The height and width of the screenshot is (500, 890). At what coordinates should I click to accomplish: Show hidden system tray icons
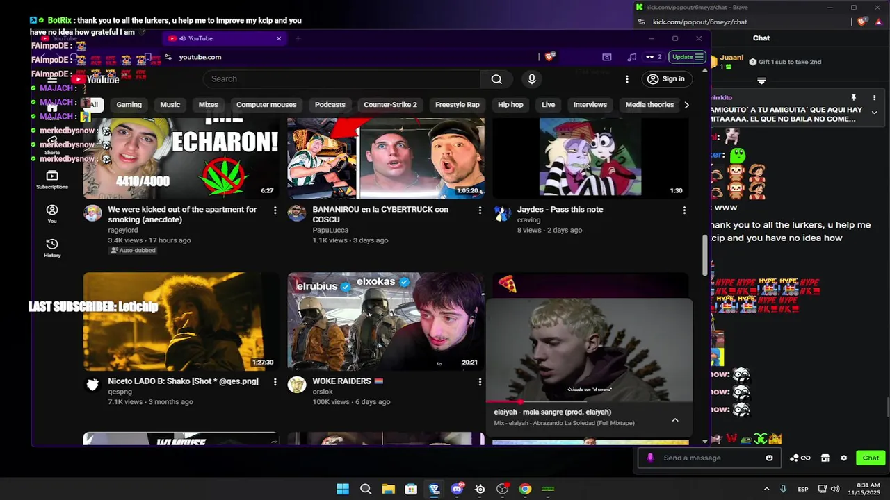[x=766, y=489]
